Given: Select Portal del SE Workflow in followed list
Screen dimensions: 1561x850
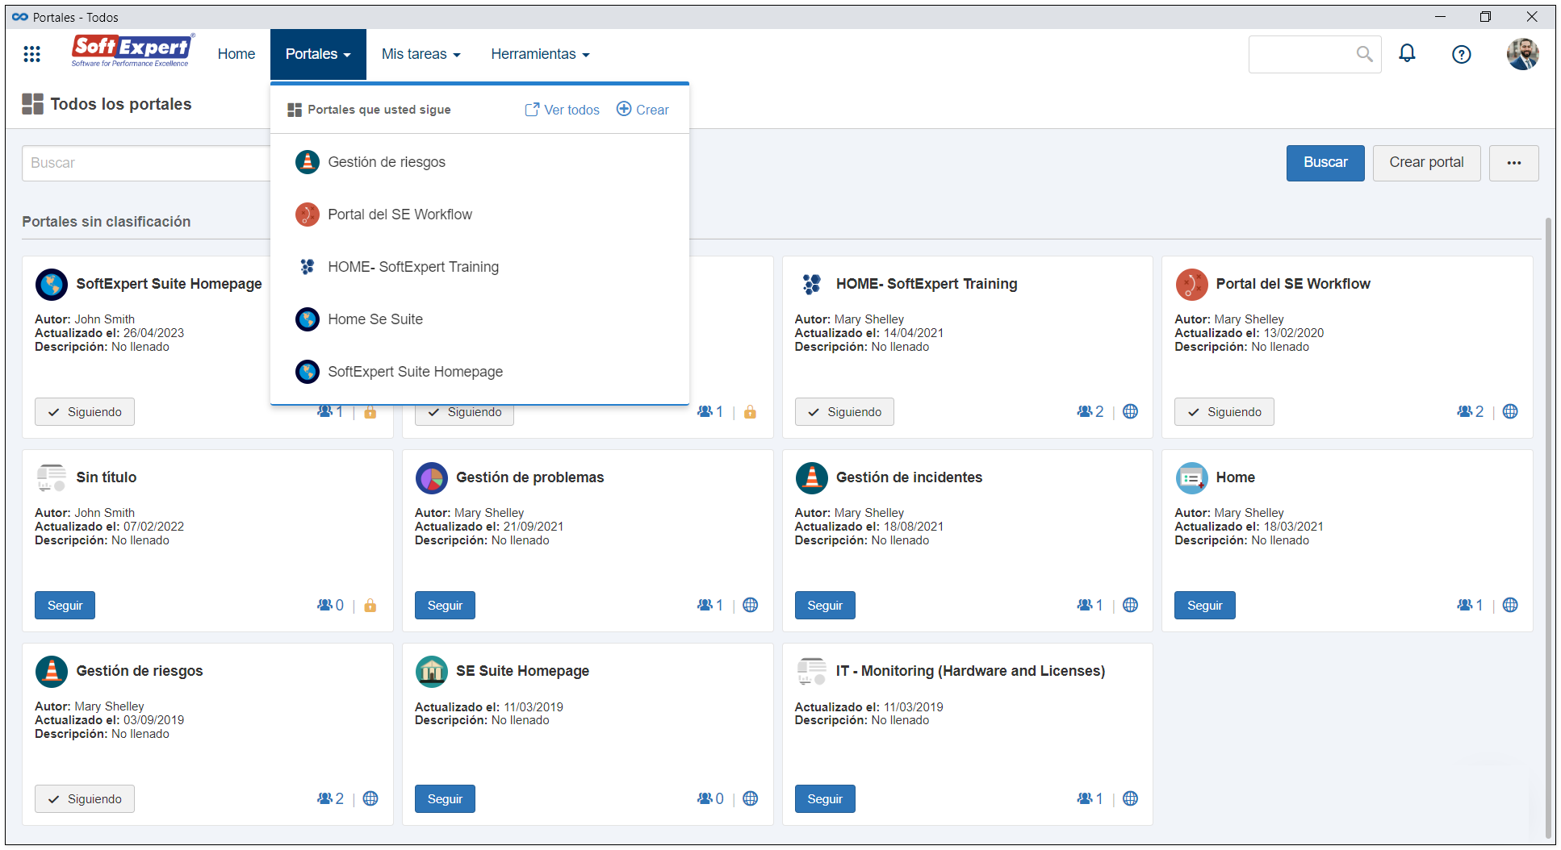Looking at the screenshot, I should click(479, 215).
